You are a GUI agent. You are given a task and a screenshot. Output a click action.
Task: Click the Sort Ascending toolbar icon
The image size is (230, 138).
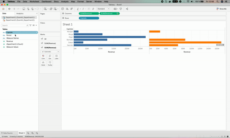pyautogui.click(x=67, y=9)
